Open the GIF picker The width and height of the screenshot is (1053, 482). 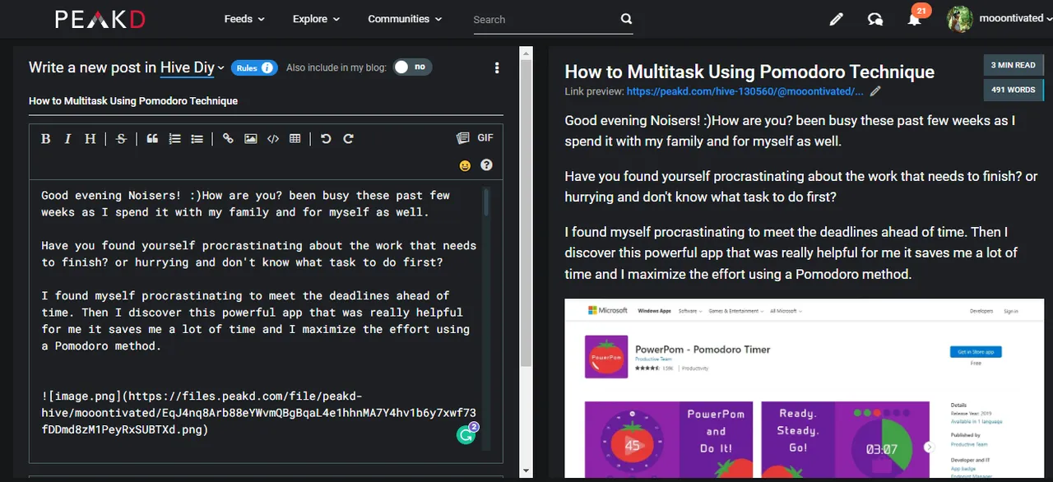485,138
